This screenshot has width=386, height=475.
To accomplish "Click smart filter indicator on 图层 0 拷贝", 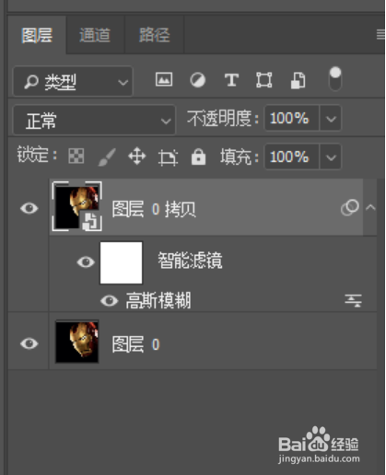I will (x=350, y=208).
